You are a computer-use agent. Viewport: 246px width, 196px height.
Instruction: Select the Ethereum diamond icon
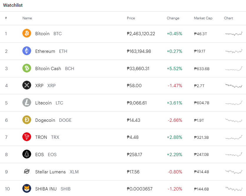(x=27, y=51)
